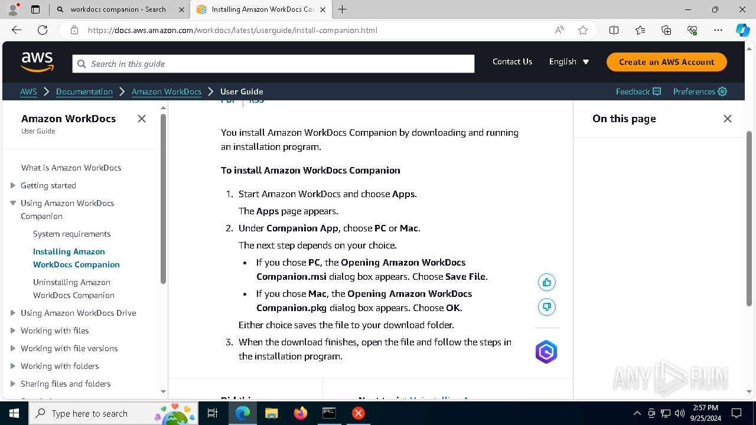This screenshot has height=425, width=756.
Task: Click Create an AWS Account button
Action: 667,62
